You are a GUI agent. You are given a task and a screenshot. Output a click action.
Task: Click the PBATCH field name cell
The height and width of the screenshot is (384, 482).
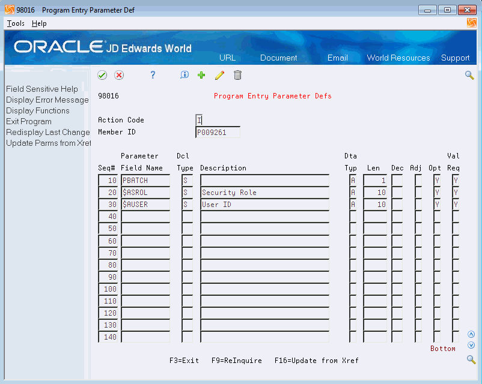coord(145,181)
